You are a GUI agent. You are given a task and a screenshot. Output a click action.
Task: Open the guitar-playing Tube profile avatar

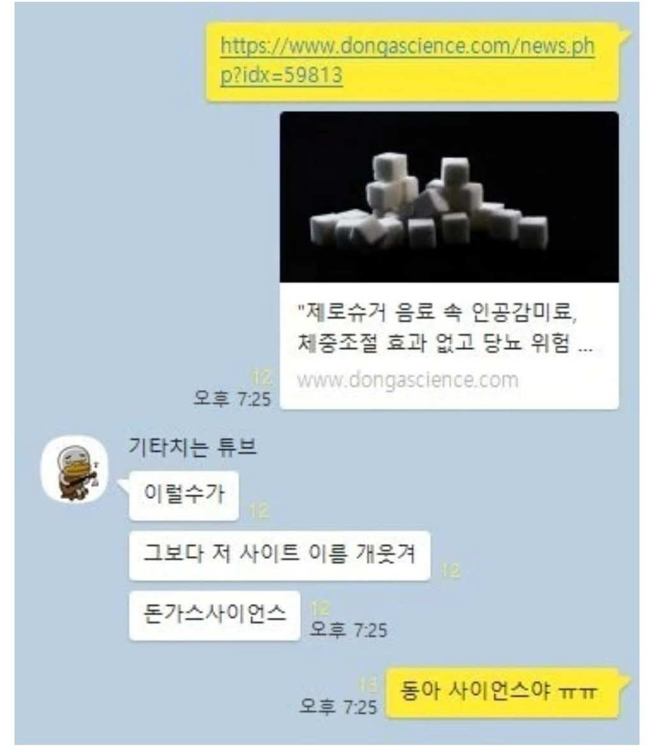click(x=75, y=469)
